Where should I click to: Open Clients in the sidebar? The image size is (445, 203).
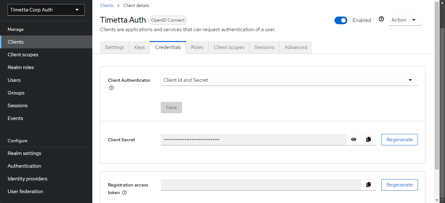(x=46, y=42)
